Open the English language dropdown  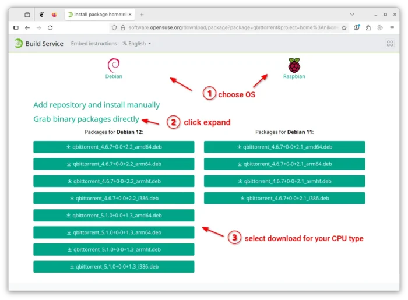[x=137, y=44]
